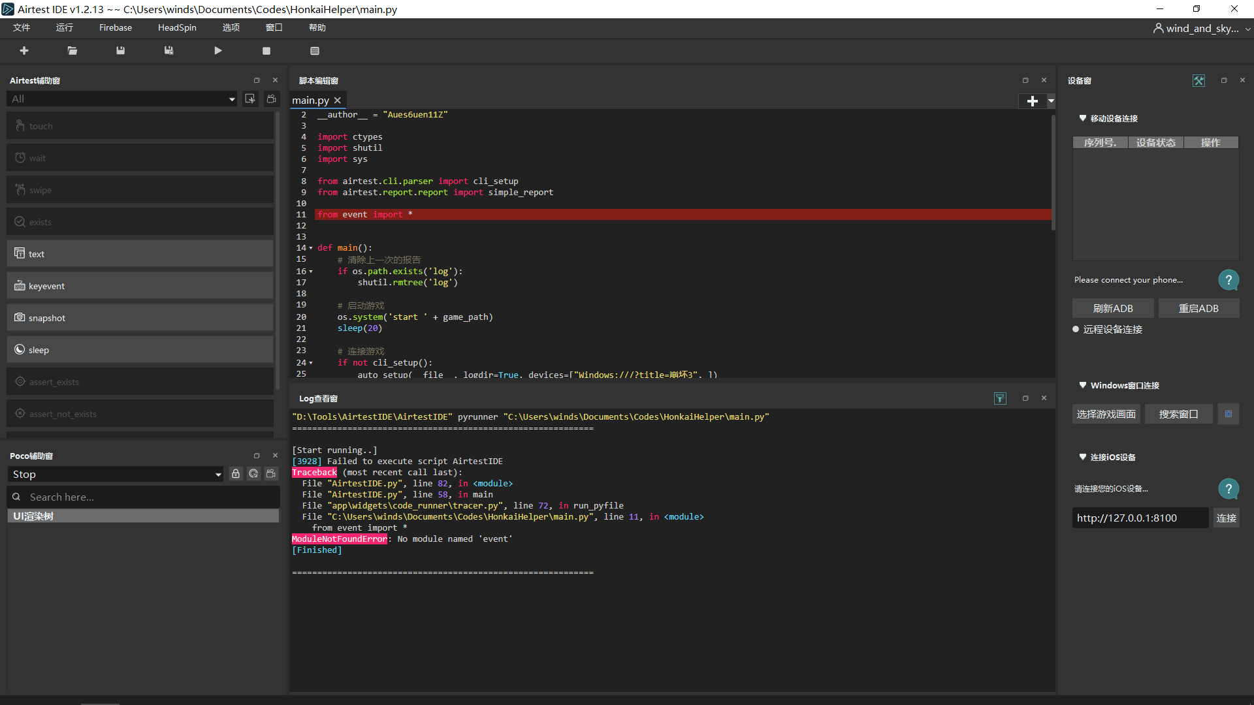Open the 文件 menu

click(22, 27)
